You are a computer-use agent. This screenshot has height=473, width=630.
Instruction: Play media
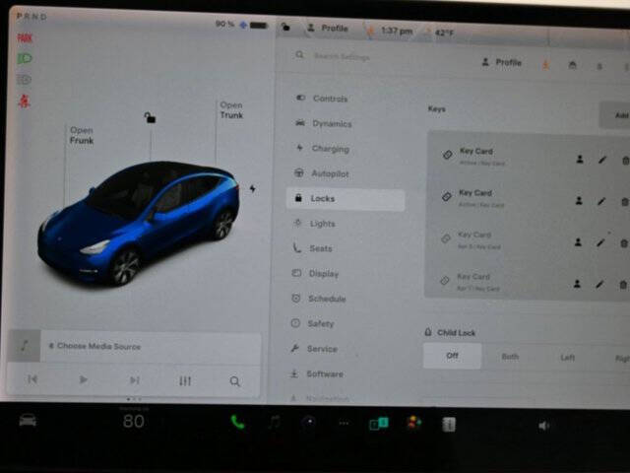pyautogui.click(x=83, y=379)
